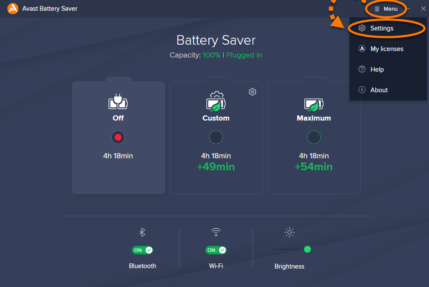Open Custom profile gear settings
The width and height of the screenshot is (429, 287).
pyautogui.click(x=253, y=92)
